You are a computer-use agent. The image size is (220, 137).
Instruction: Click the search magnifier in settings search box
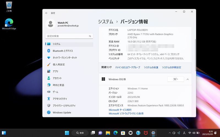tap(90, 36)
